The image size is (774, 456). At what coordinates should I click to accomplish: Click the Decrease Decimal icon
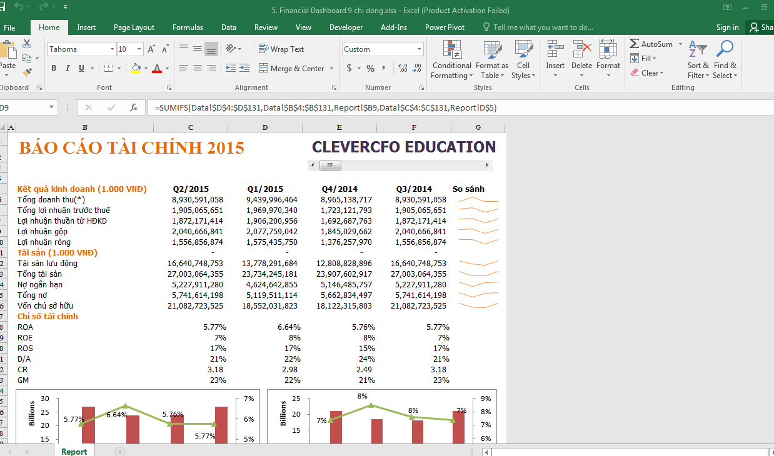pyautogui.click(x=418, y=68)
